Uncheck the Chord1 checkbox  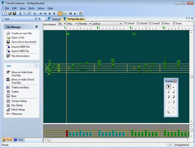pyautogui.click(x=125, y=23)
